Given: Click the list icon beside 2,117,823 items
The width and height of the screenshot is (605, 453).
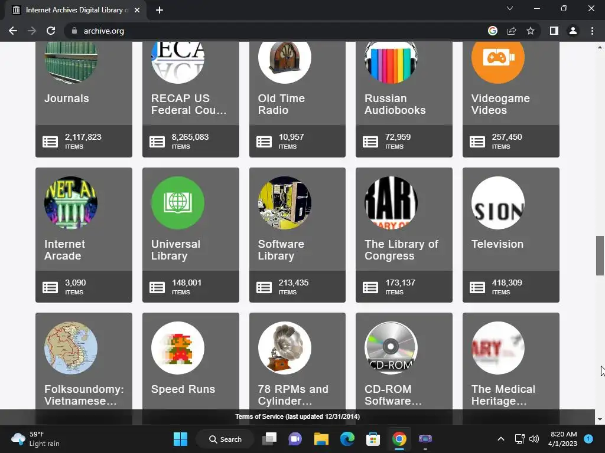Looking at the screenshot, I should [50, 142].
